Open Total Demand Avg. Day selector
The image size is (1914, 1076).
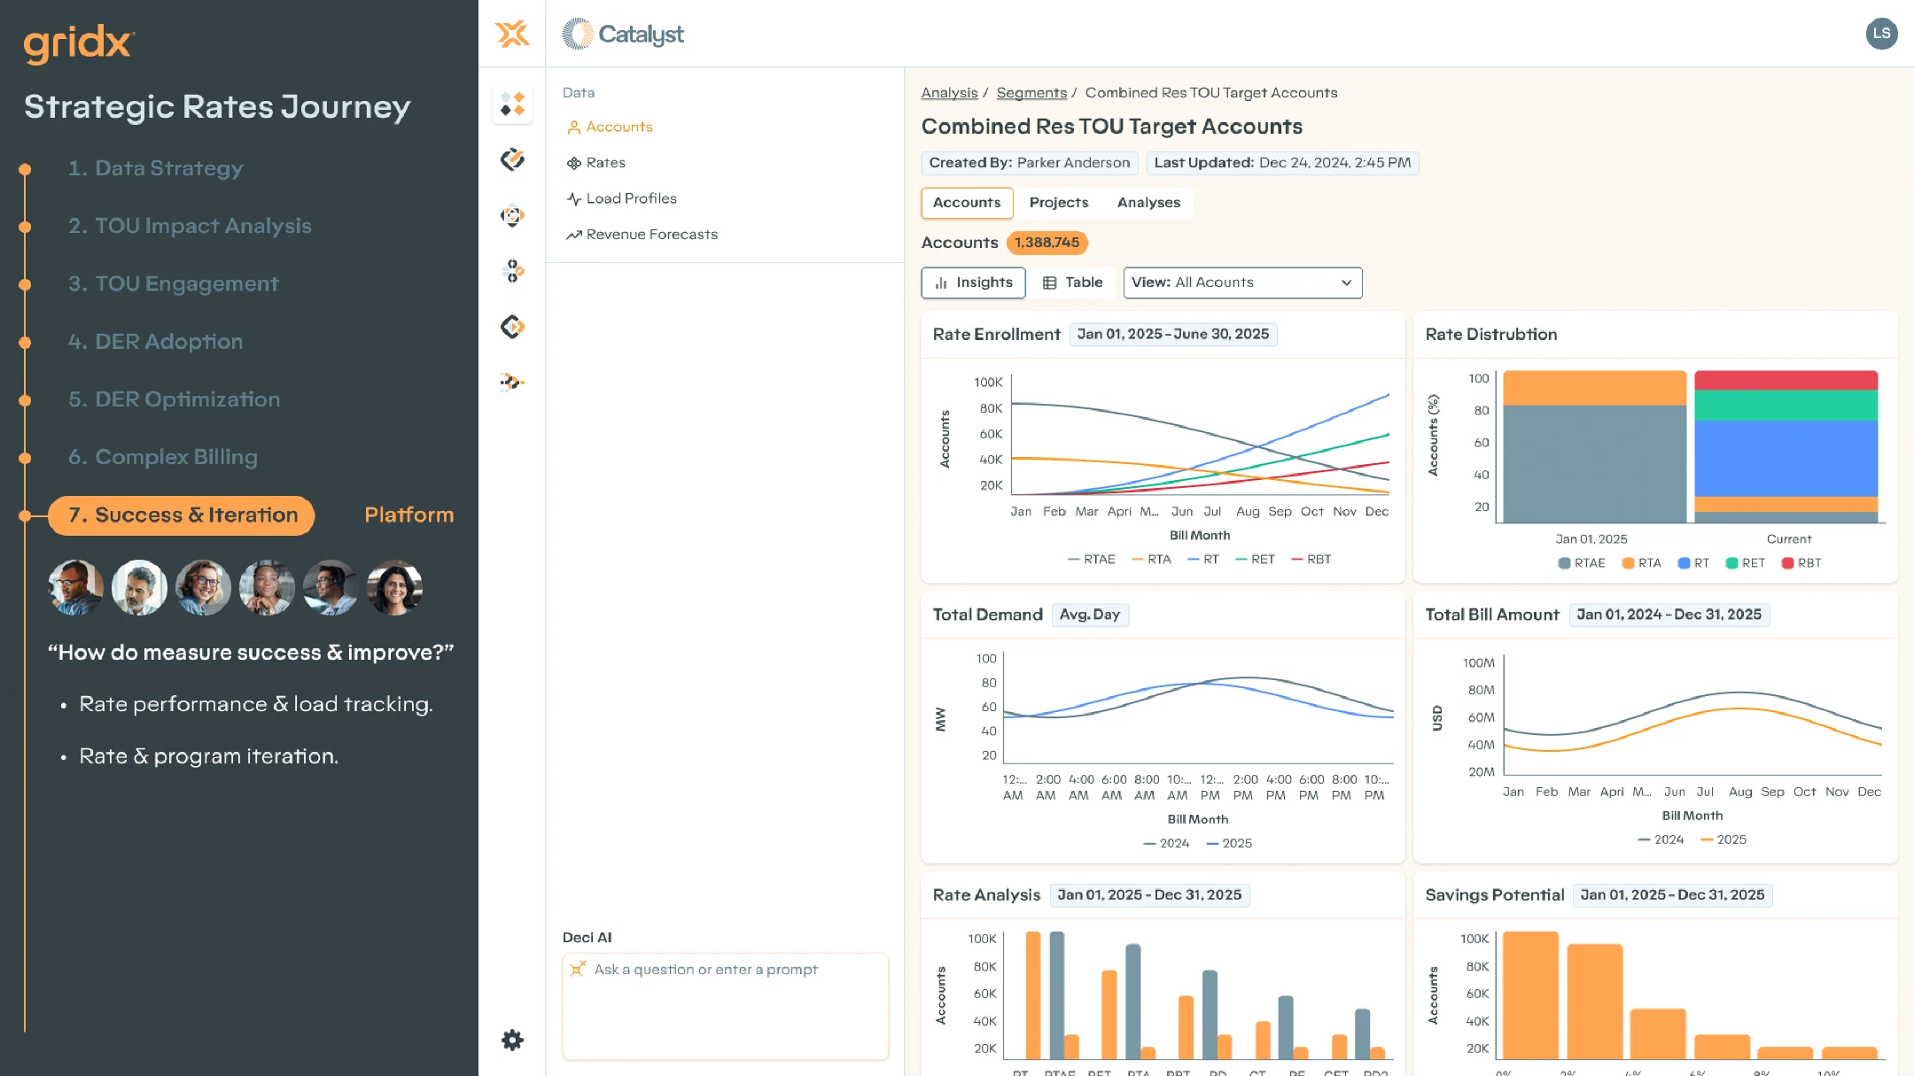[x=1090, y=615]
